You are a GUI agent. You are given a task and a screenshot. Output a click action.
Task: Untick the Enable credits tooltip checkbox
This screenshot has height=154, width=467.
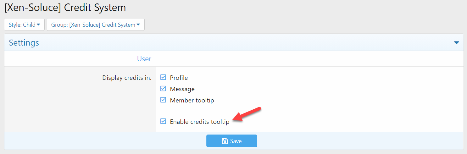[x=163, y=121]
